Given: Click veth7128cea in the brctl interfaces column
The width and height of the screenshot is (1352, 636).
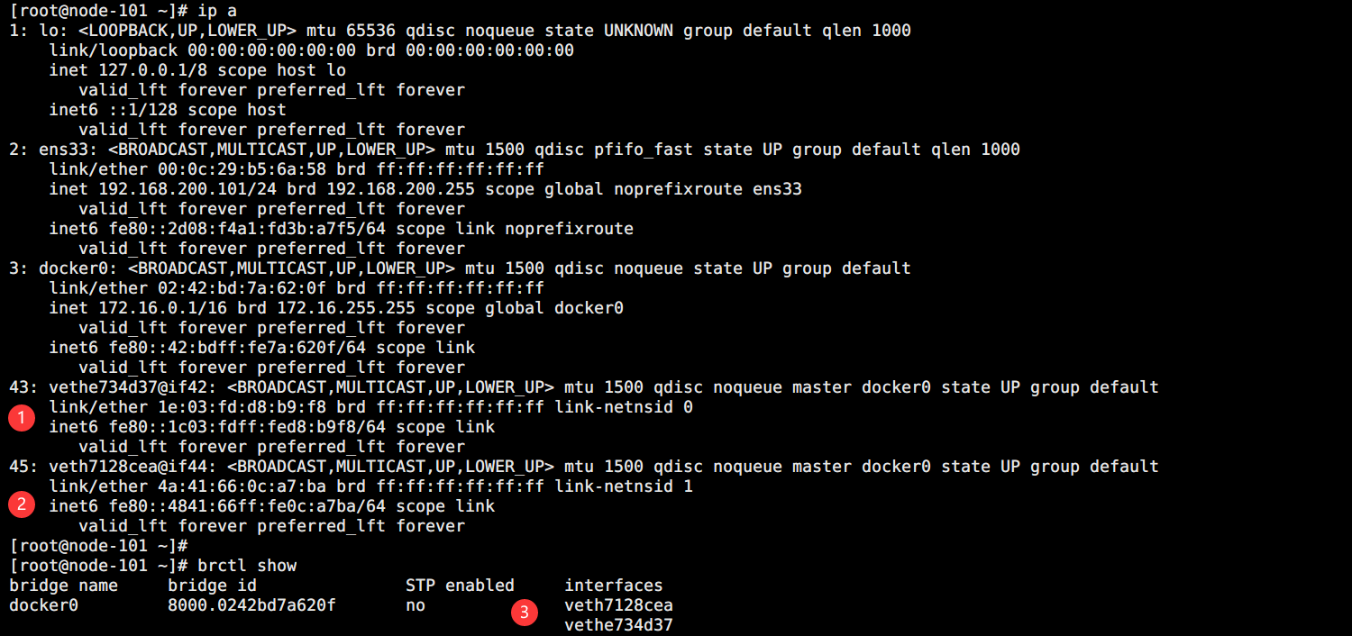Looking at the screenshot, I should point(618,605).
